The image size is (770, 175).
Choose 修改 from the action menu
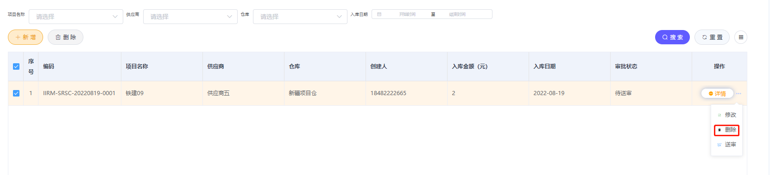pyautogui.click(x=726, y=115)
